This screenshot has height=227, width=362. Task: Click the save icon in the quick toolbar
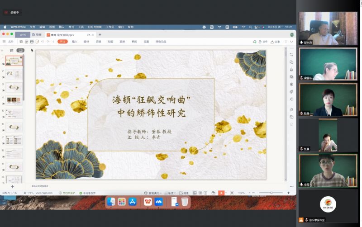[21, 42]
